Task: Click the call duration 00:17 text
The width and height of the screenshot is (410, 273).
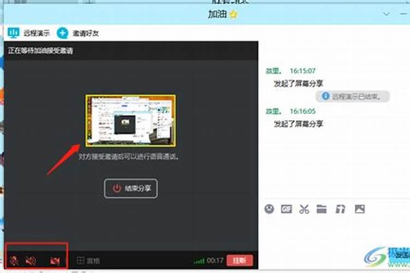Action: [x=215, y=260]
